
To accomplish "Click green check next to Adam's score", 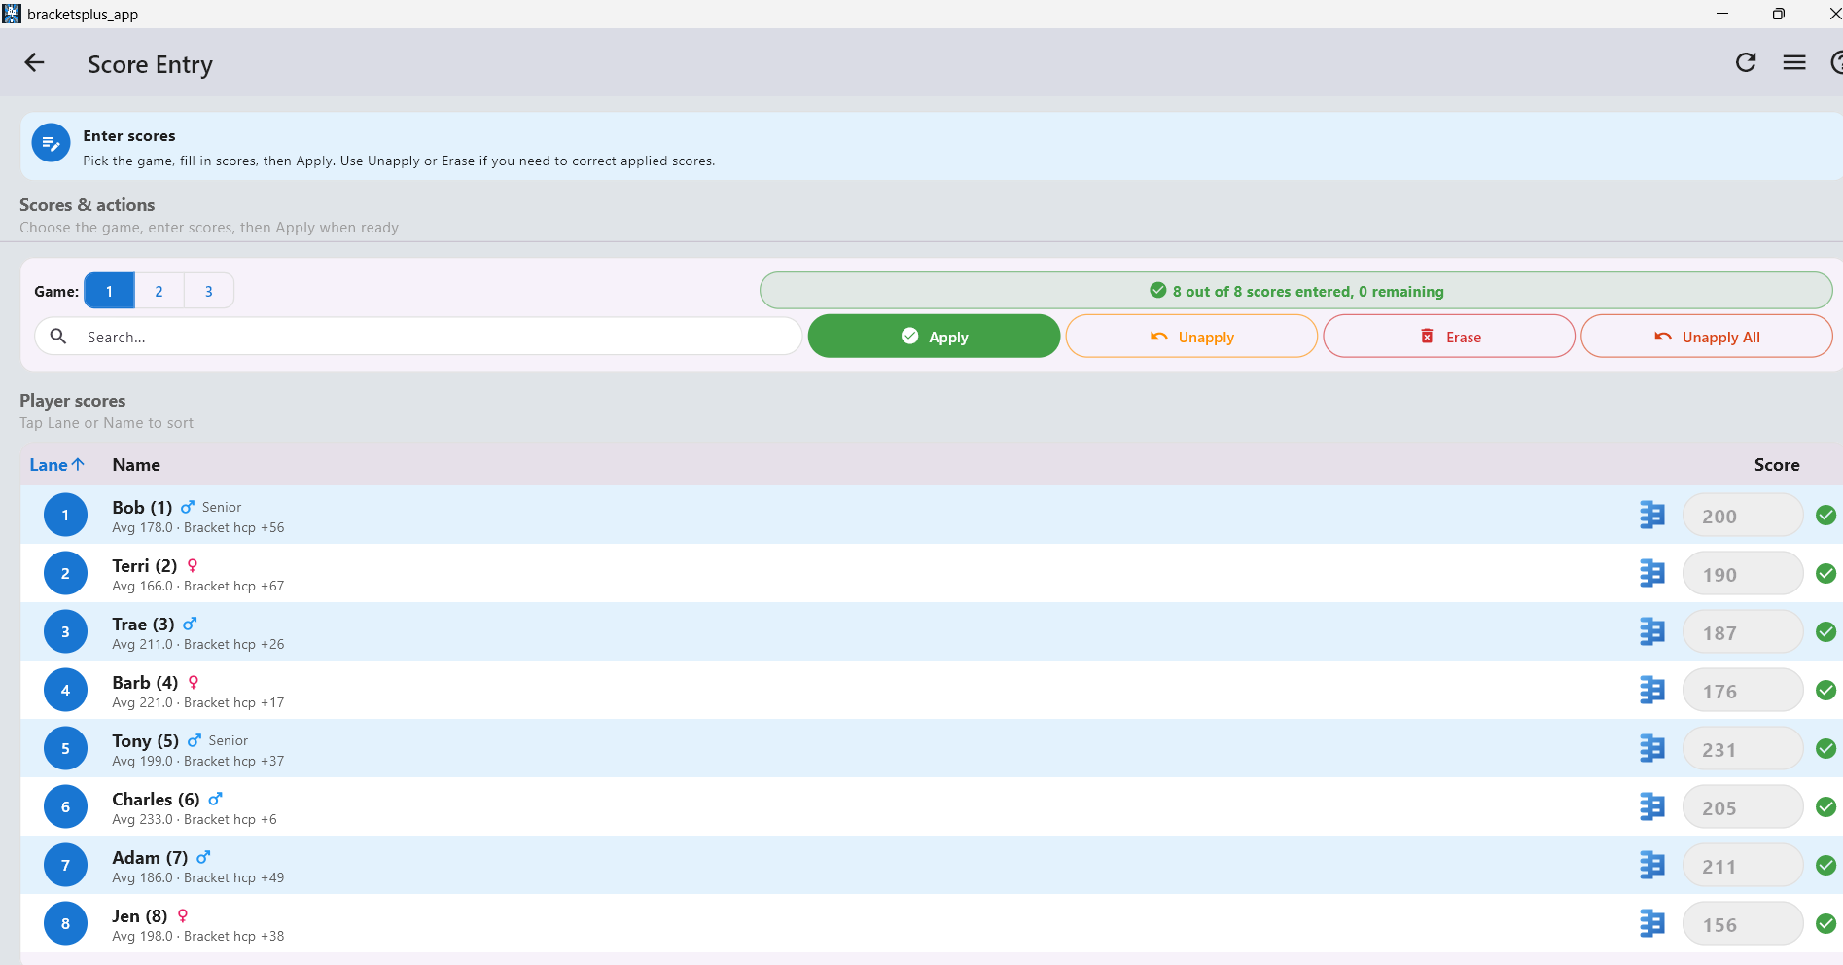I will pos(1826,866).
